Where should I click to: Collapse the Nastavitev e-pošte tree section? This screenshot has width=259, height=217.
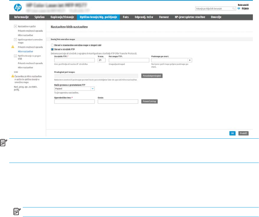pyautogui.click(x=15, y=26)
